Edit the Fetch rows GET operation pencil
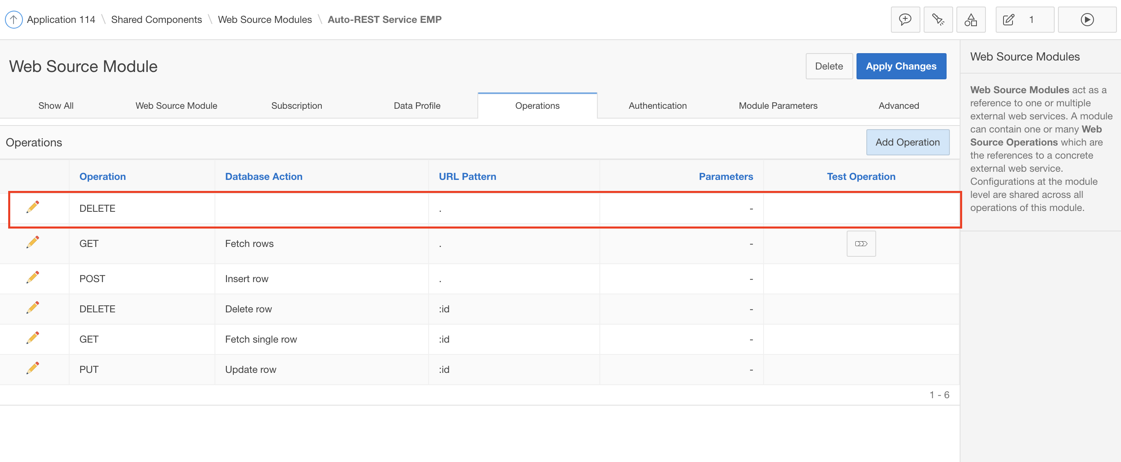Viewport: 1121px width, 462px height. click(33, 242)
